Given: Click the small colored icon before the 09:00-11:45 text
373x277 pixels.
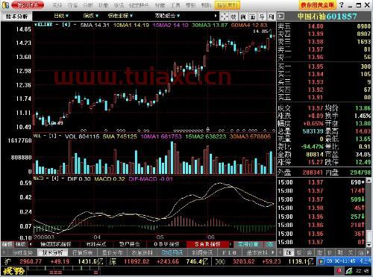Looking at the screenshot, I should [322, 261].
